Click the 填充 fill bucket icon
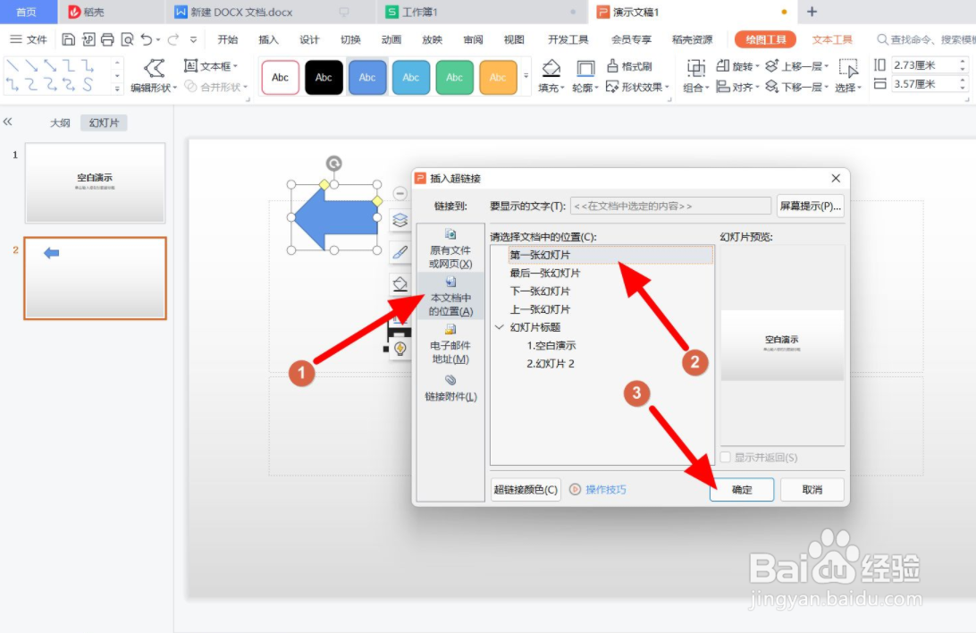The width and height of the screenshot is (976, 633). pyautogui.click(x=551, y=68)
